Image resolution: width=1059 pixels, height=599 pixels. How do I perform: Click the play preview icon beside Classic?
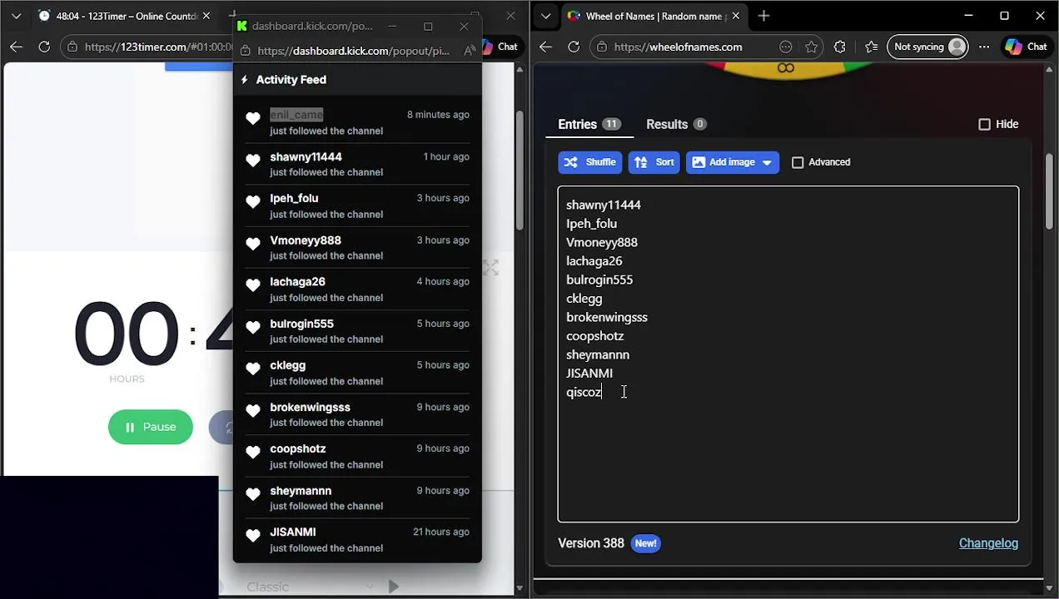(394, 587)
